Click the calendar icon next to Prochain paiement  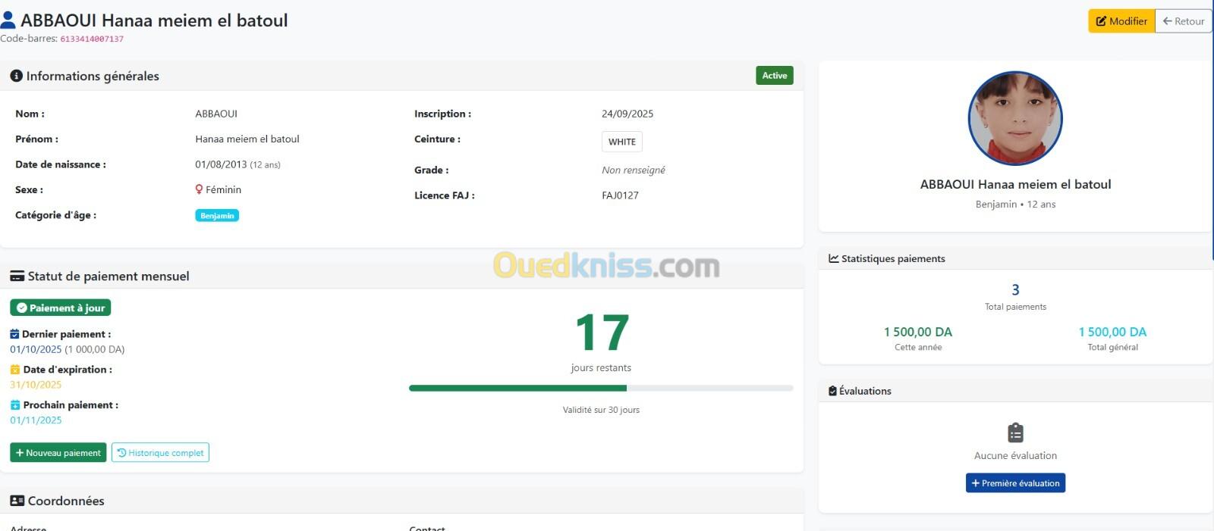tap(15, 405)
